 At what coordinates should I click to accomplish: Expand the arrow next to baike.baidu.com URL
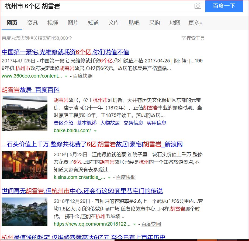tap(95, 131)
